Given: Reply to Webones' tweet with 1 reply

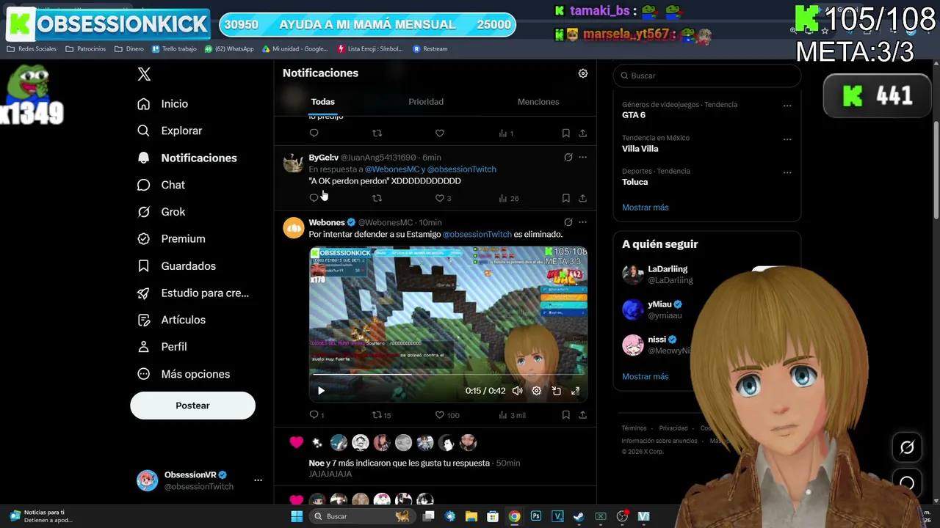Looking at the screenshot, I should pyautogui.click(x=317, y=415).
